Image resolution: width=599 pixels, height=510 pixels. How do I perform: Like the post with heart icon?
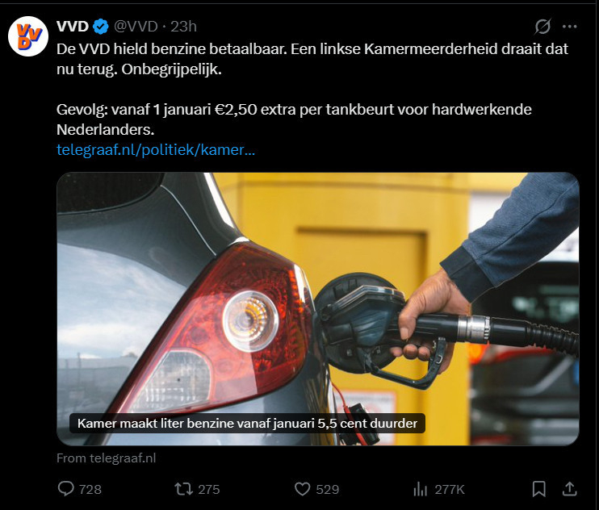click(x=302, y=489)
